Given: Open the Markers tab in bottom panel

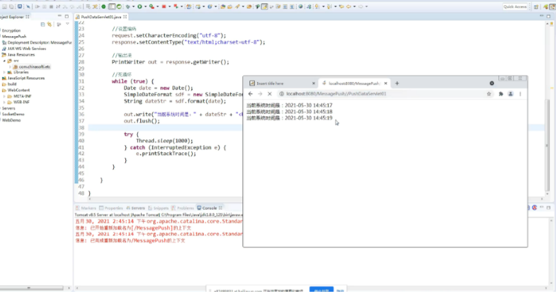Looking at the screenshot, I should pos(89,209).
